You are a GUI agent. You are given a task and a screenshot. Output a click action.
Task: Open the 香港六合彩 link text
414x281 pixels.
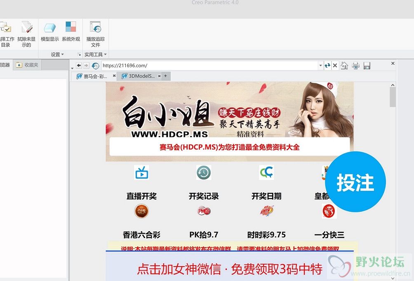141,235
